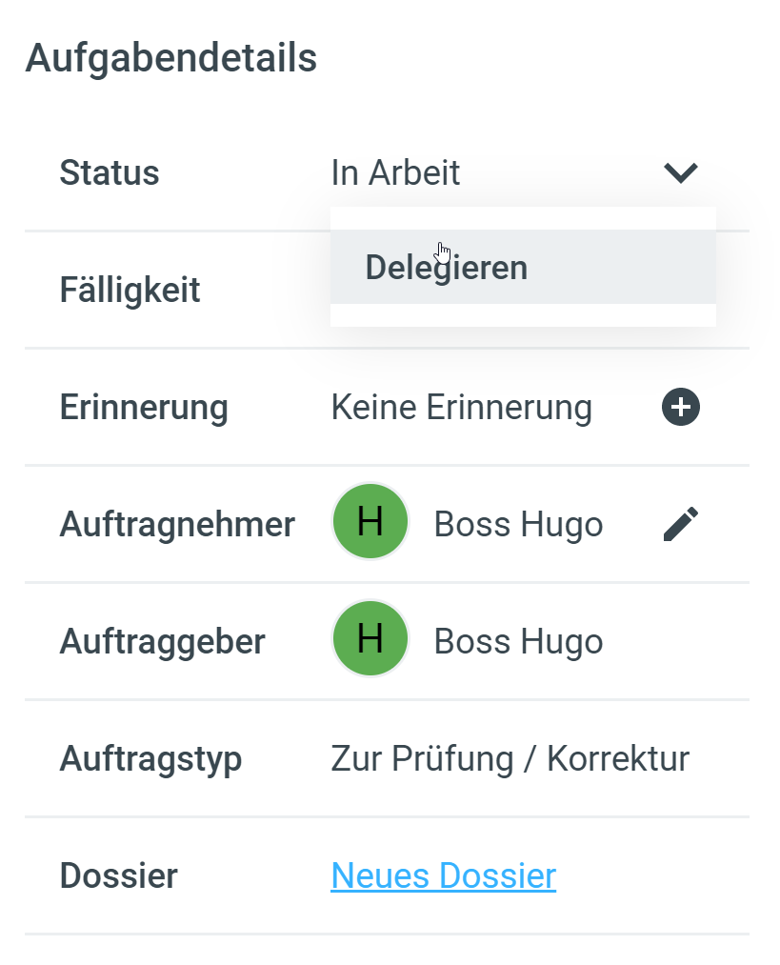This screenshot has height=965, width=780.
Task: Click the Auftraggeber row label
Action: click(162, 642)
